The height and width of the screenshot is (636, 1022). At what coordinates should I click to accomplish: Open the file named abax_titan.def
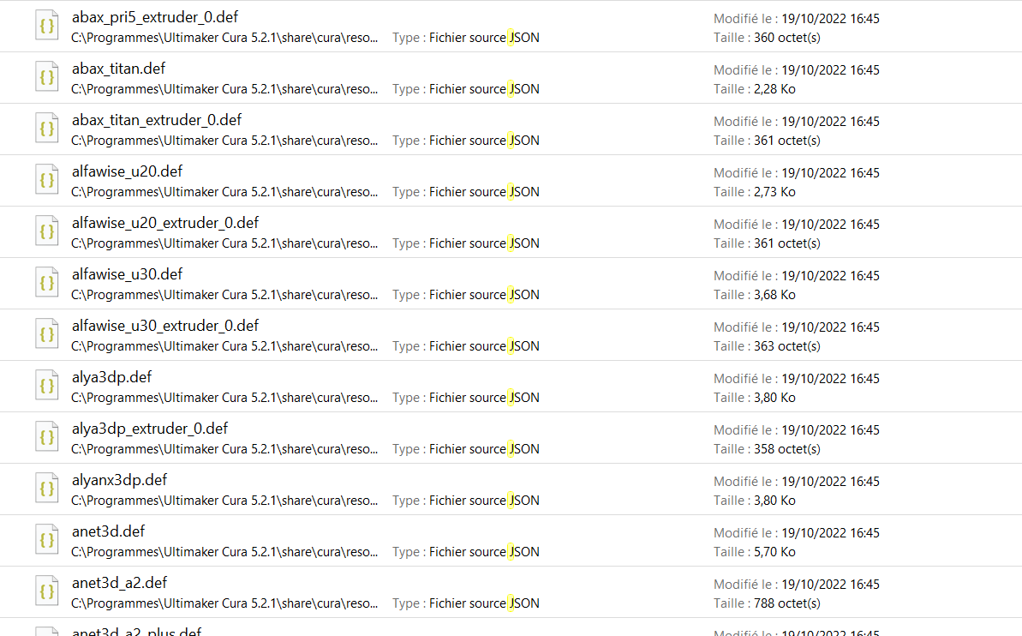click(118, 69)
